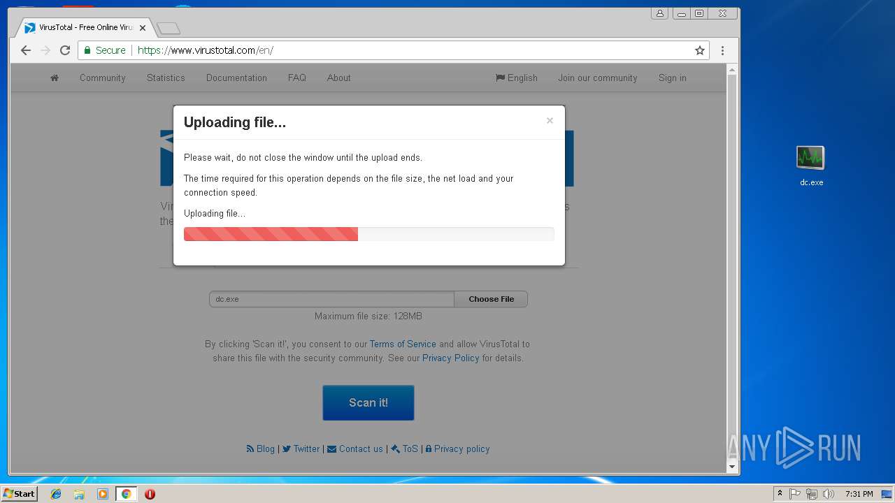This screenshot has height=503, width=895.
Task: Open Contact us footer link
Action: point(355,449)
